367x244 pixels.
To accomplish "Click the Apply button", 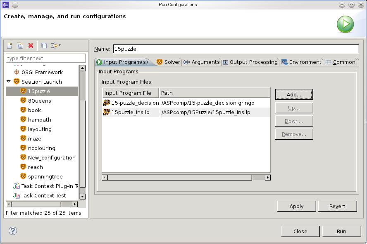I will (x=296, y=206).
